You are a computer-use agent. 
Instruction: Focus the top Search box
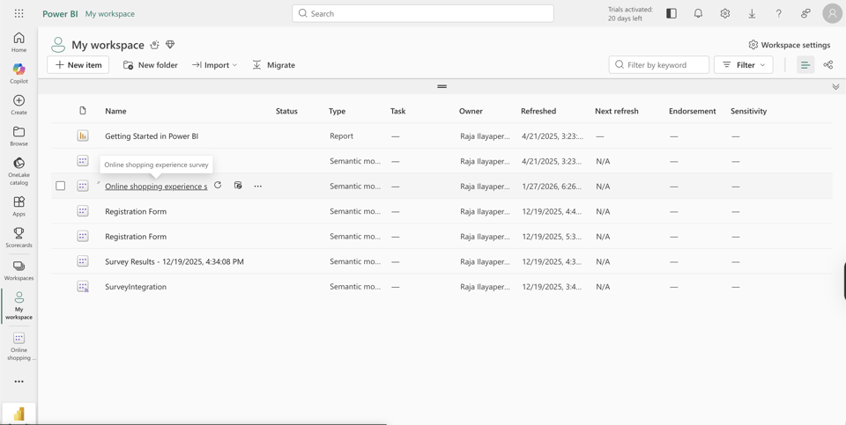click(423, 13)
